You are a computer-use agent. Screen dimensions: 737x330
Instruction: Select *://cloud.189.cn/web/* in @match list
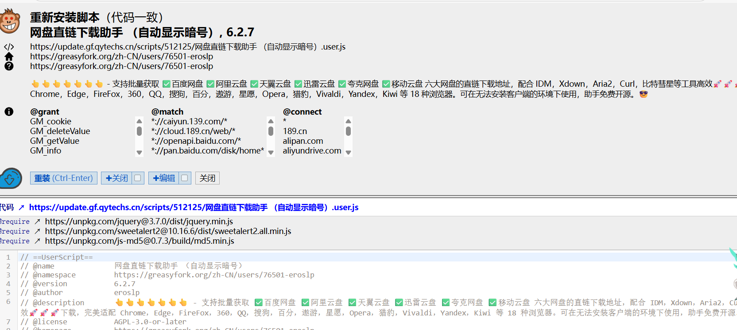tap(193, 131)
